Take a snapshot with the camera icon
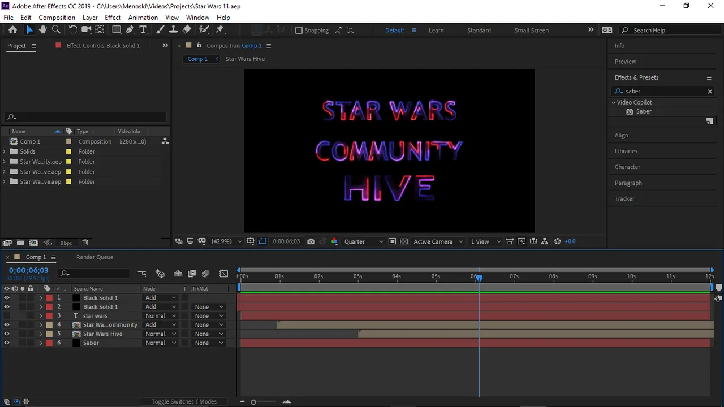 311,241
